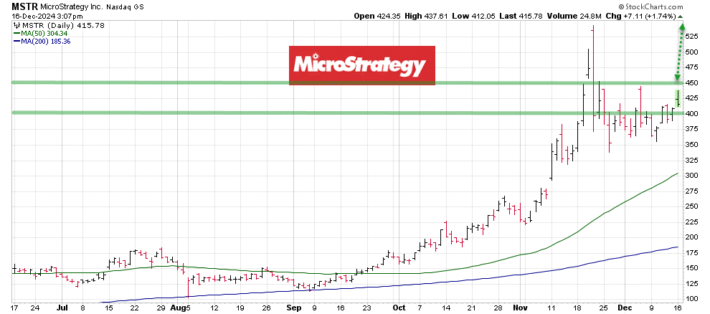Click the 16-Dec-2024 3:07pm timestamp
This screenshot has width=710, height=314.
pos(44,15)
